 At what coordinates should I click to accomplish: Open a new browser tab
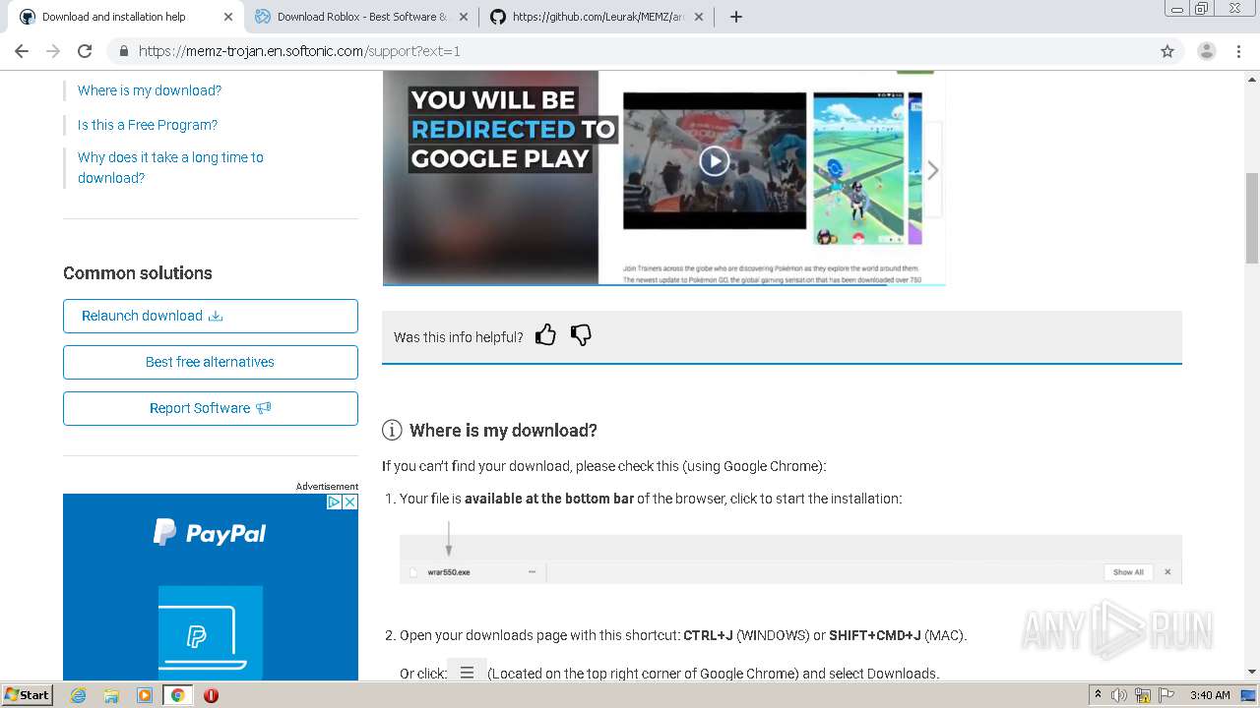click(735, 17)
